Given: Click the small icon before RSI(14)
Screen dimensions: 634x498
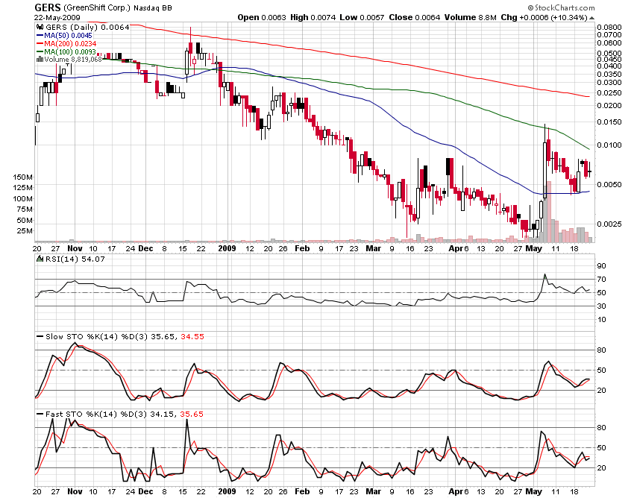Looking at the screenshot, I should click(40, 259).
